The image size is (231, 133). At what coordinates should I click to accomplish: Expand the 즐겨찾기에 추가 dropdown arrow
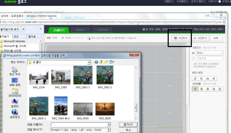(24, 29)
